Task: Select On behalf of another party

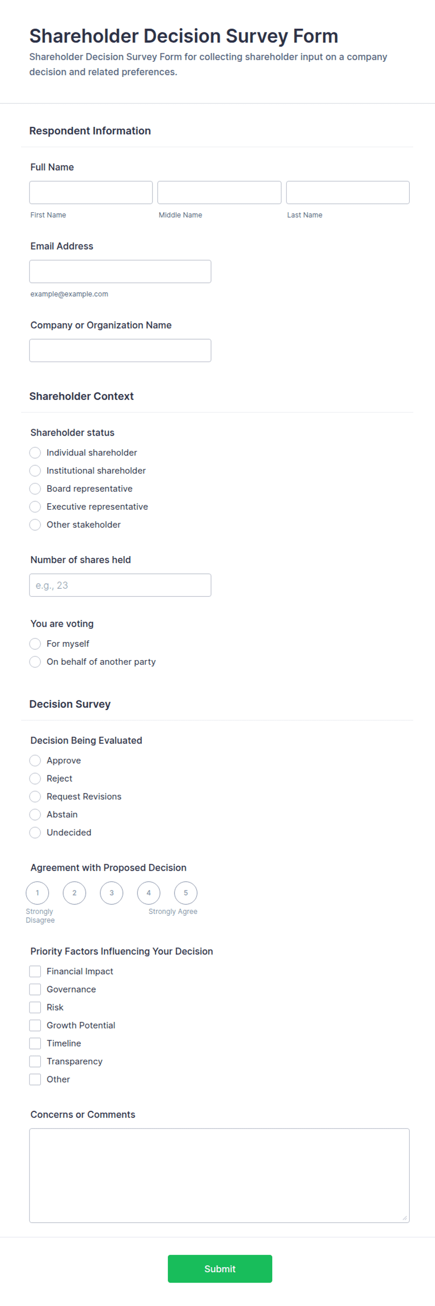Action: (x=35, y=661)
